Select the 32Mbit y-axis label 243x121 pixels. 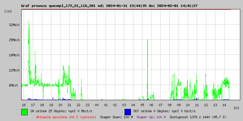tap(14, 25)
